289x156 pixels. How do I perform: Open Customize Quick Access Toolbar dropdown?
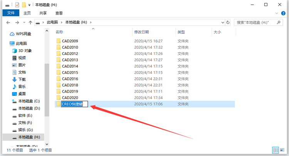(29, 5)
